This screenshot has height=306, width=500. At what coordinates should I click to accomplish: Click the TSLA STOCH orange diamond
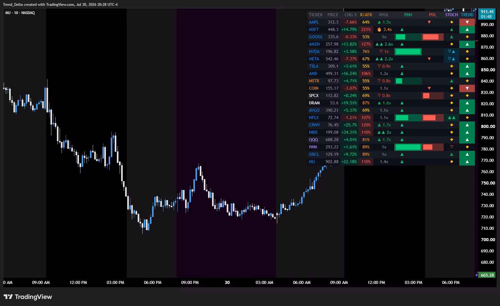(452, 66)
